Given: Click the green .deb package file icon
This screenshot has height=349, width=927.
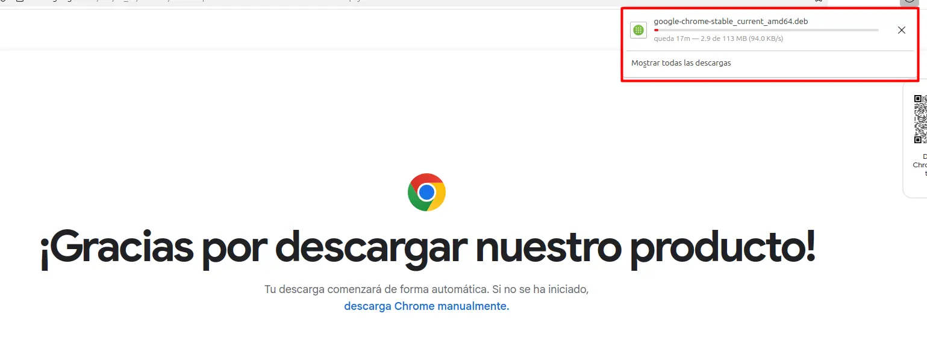Looking at the screenshot, I should (638, 30).
